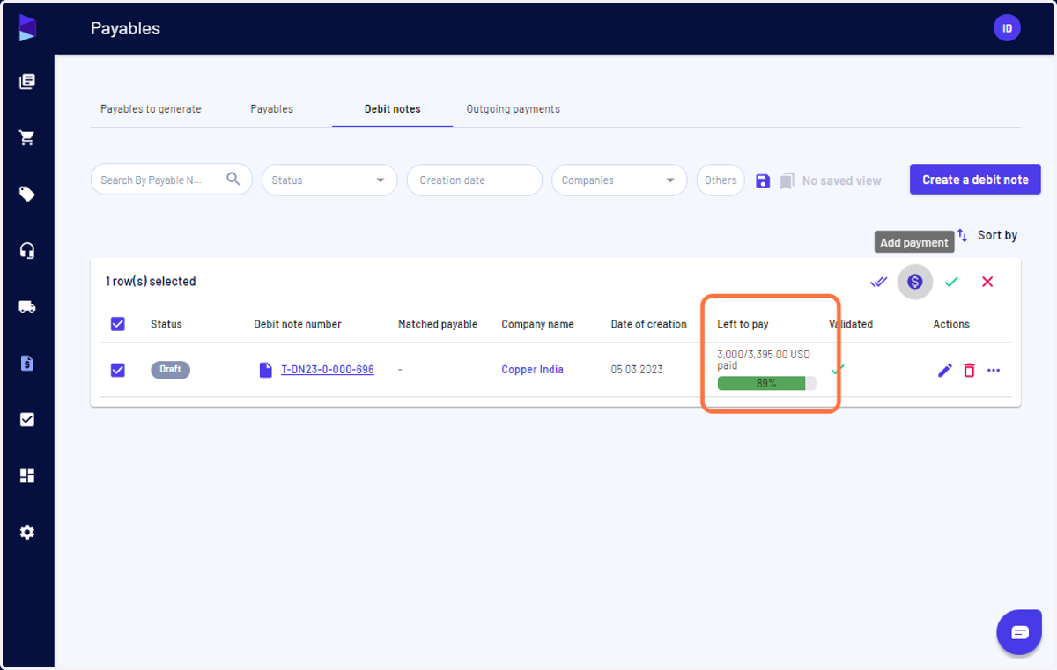Switch to Outgoing payments tab

[514, 109]
